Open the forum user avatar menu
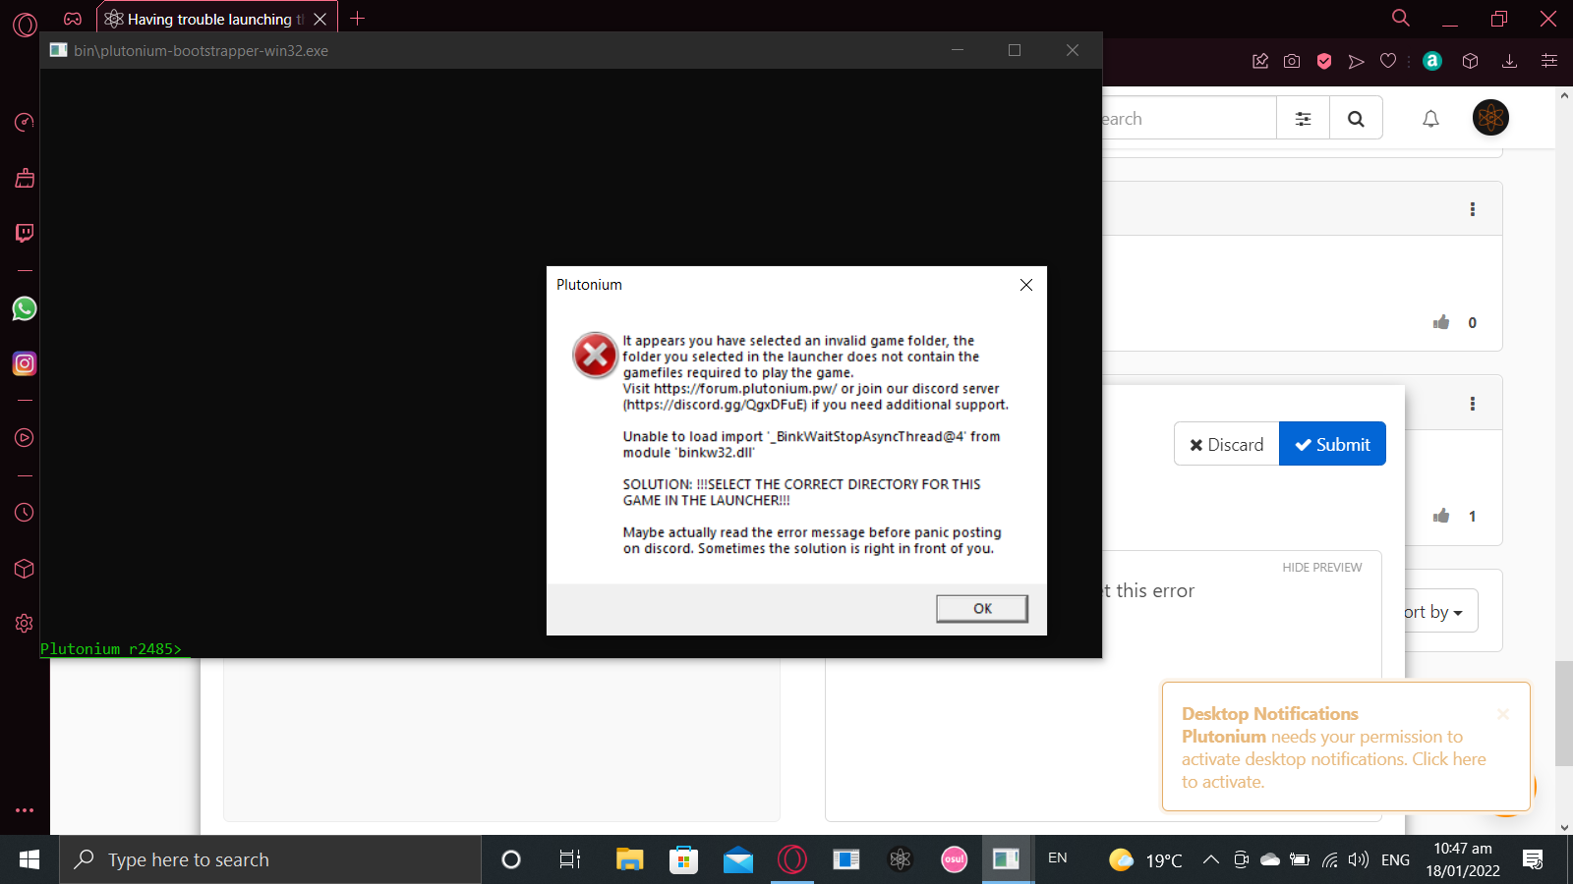 [1490, 118]
